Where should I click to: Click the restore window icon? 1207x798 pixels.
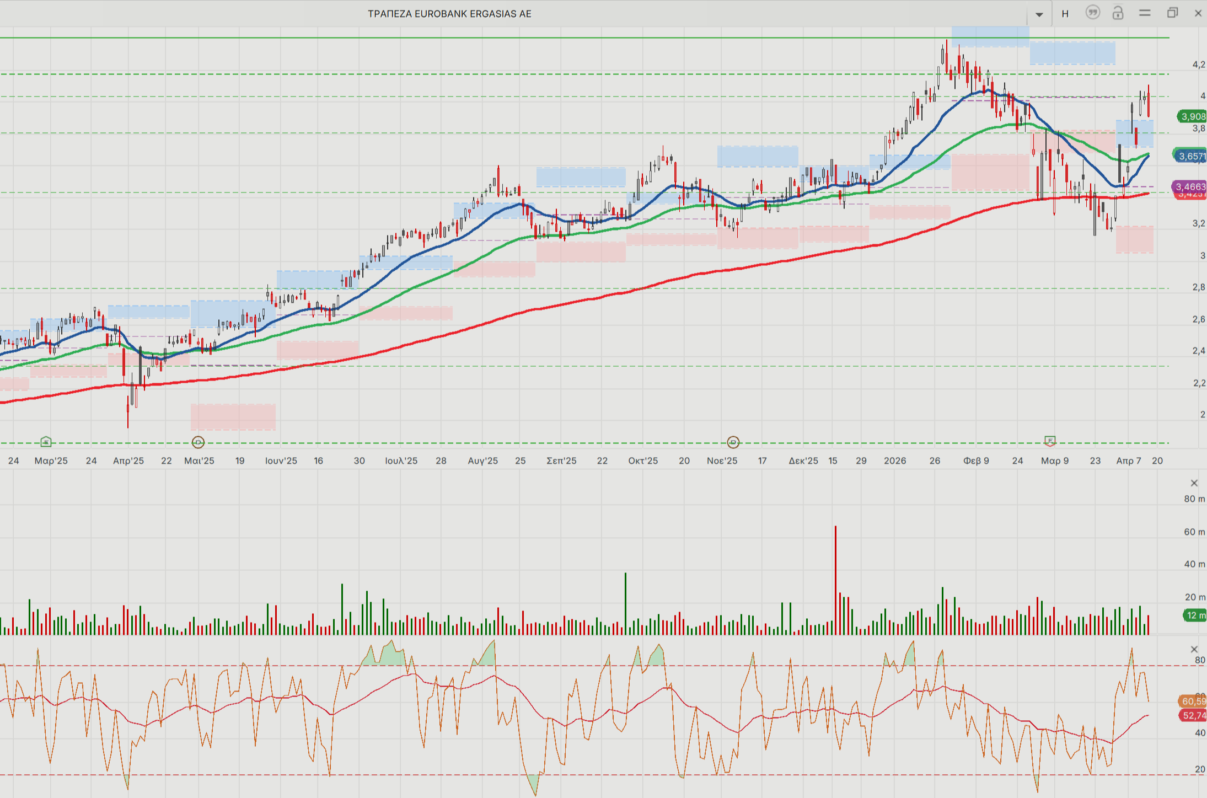1172,13
